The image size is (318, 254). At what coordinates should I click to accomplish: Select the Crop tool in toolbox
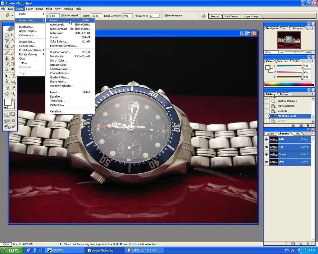7,46
